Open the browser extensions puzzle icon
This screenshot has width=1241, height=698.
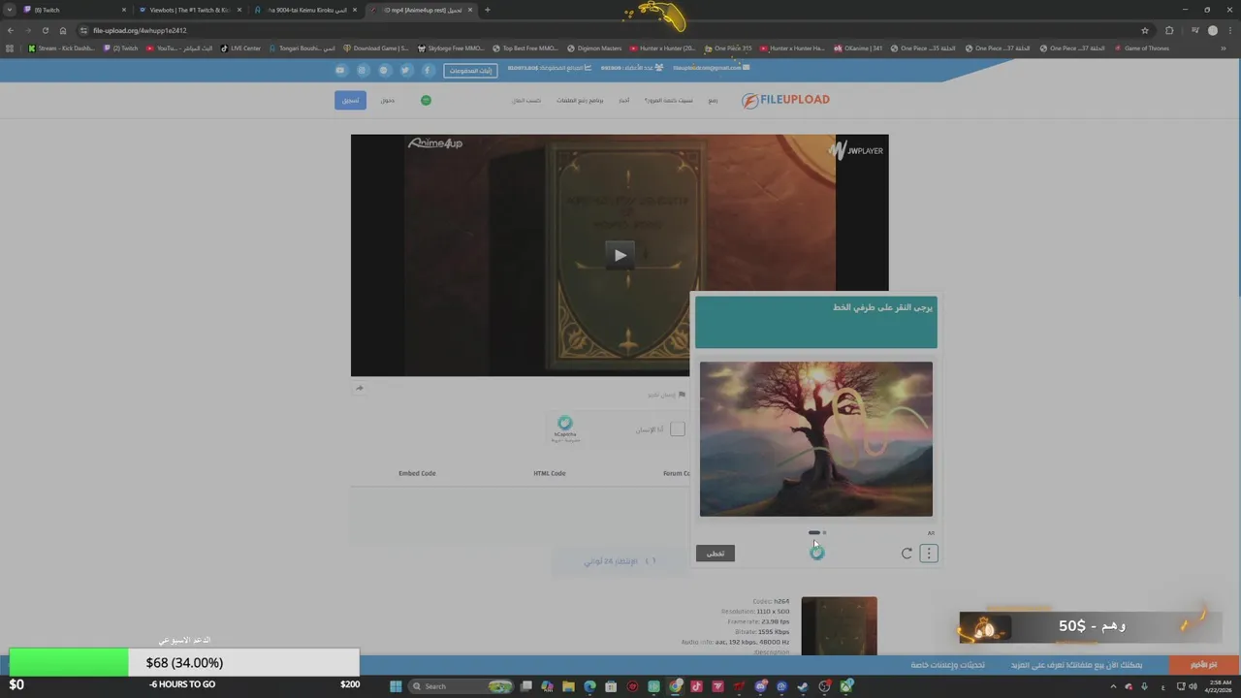1168,30
